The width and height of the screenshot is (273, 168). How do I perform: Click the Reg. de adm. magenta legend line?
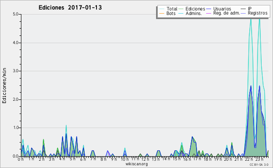(x=208, y=13)
